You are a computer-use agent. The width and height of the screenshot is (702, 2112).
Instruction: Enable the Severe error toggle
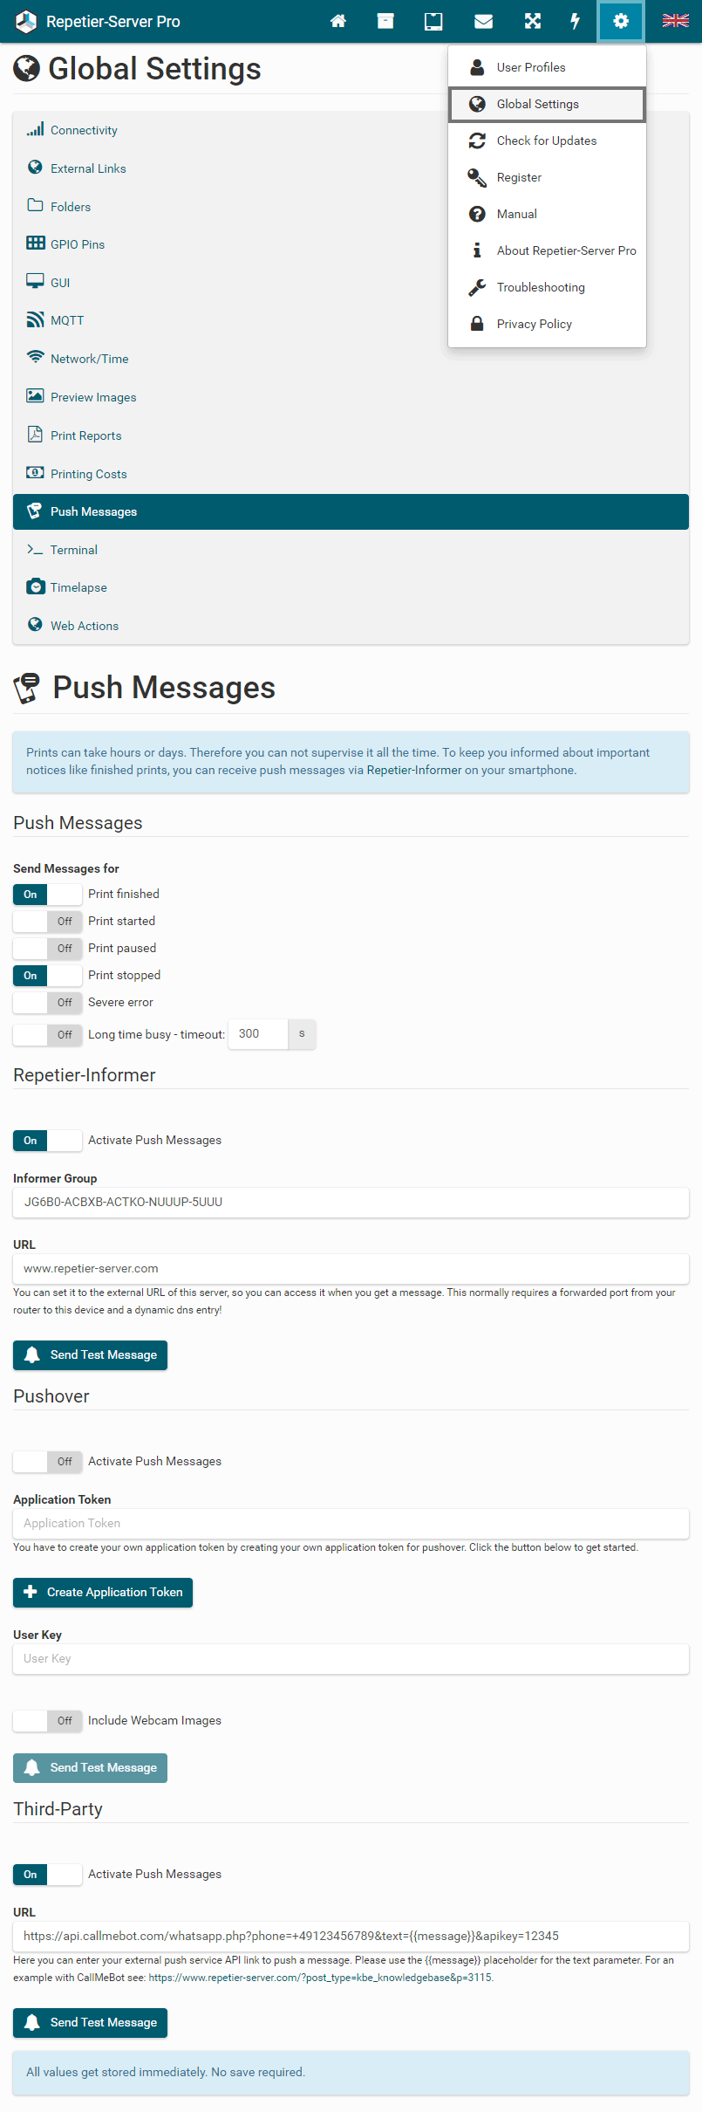coord(47,1003)
